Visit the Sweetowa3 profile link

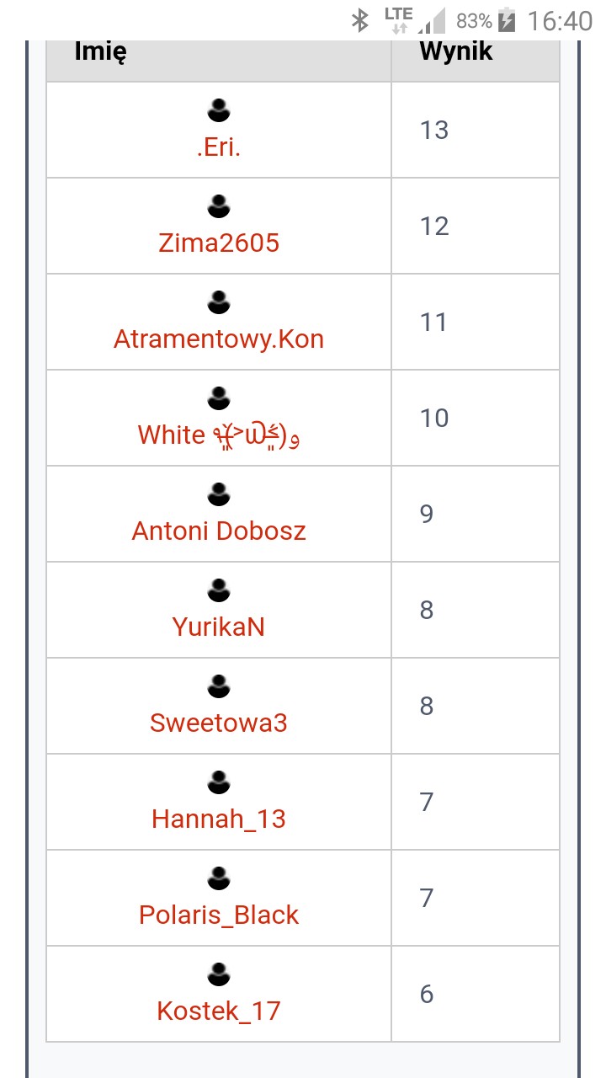pyautogui.click(x=219, y=723)
